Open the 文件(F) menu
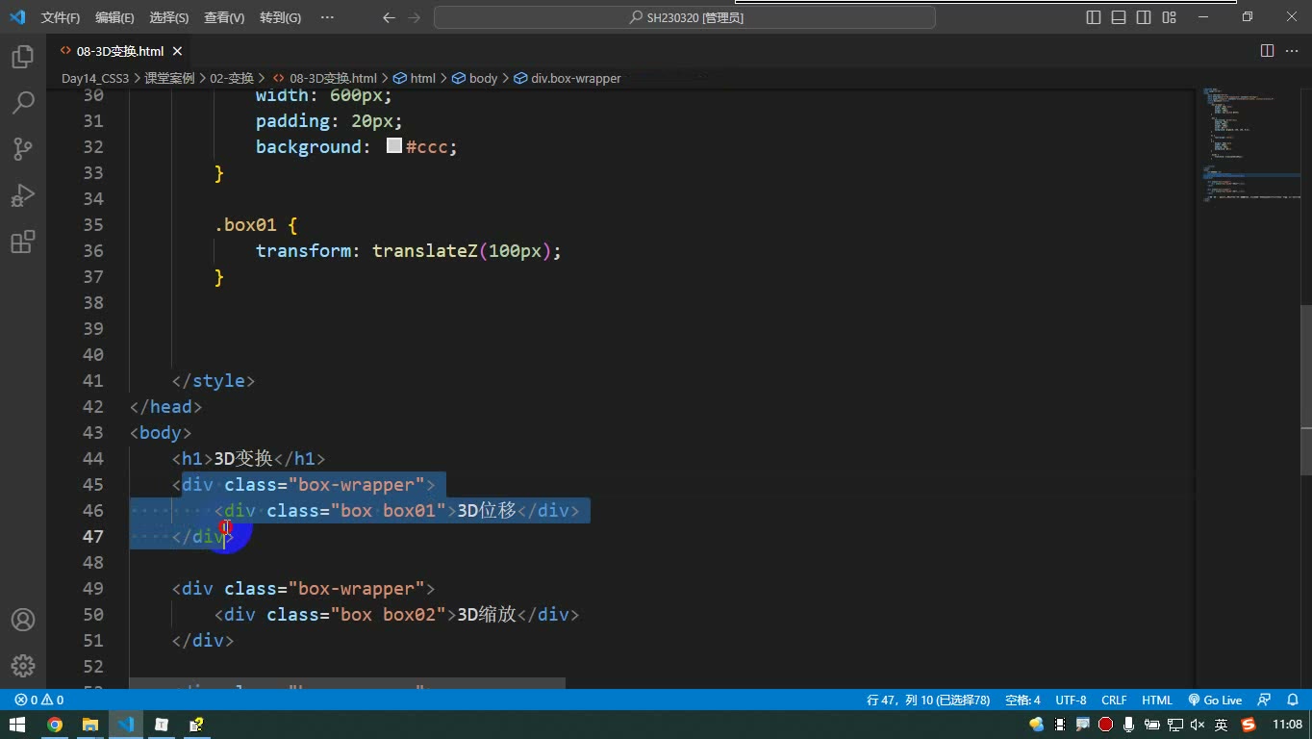This screenshot has width=1312, height=739. tap(61, 17)
